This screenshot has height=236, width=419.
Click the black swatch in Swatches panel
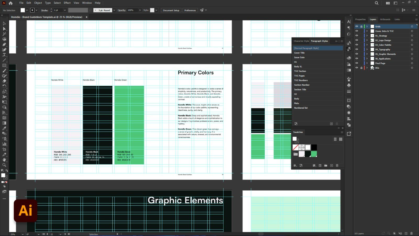point(314,147)
